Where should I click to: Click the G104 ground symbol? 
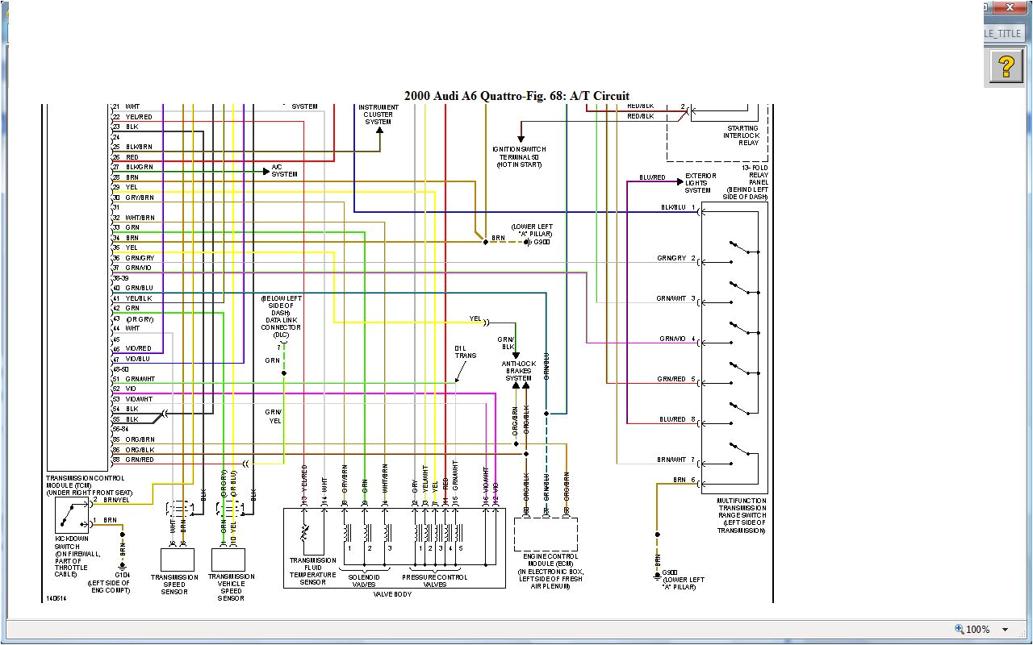click(x=122, y=565)
